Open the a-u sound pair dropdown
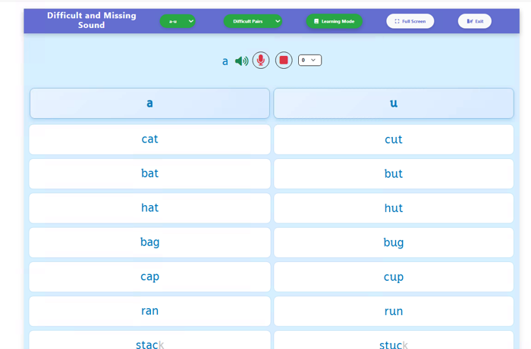531x349 pixels. pos(178,21)
